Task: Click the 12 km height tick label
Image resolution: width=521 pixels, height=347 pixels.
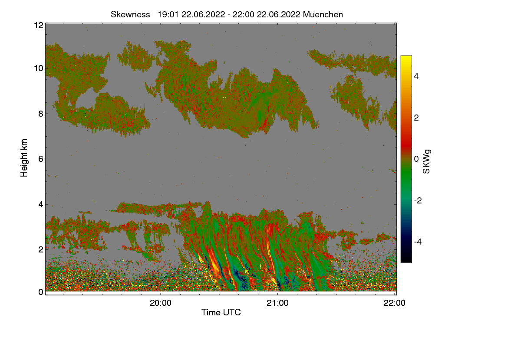Action: (x=38, y=25)
